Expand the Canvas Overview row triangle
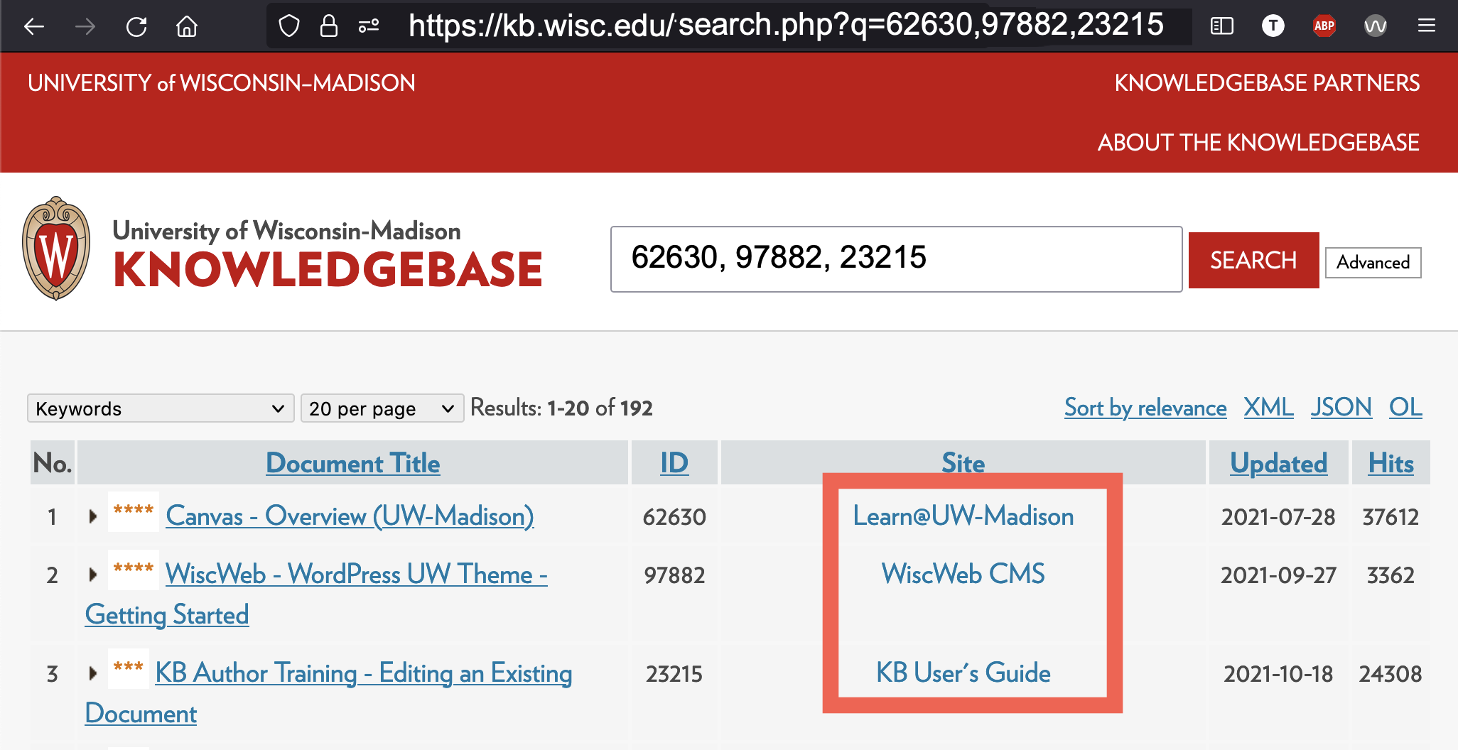 click(92, 516)
